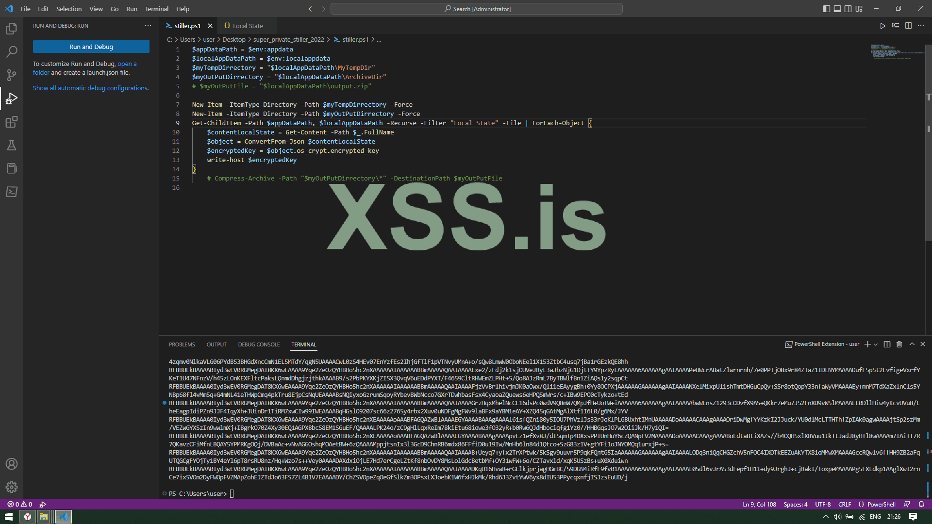Switch to the Debug Console tab
This screenshot has height=524, width=932.
pos(259,344)
